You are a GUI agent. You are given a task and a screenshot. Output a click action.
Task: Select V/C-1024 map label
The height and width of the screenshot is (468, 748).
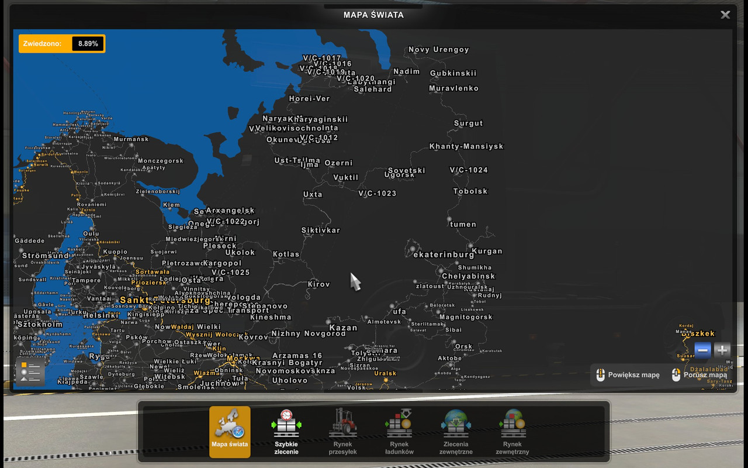(x=469, y=170)
